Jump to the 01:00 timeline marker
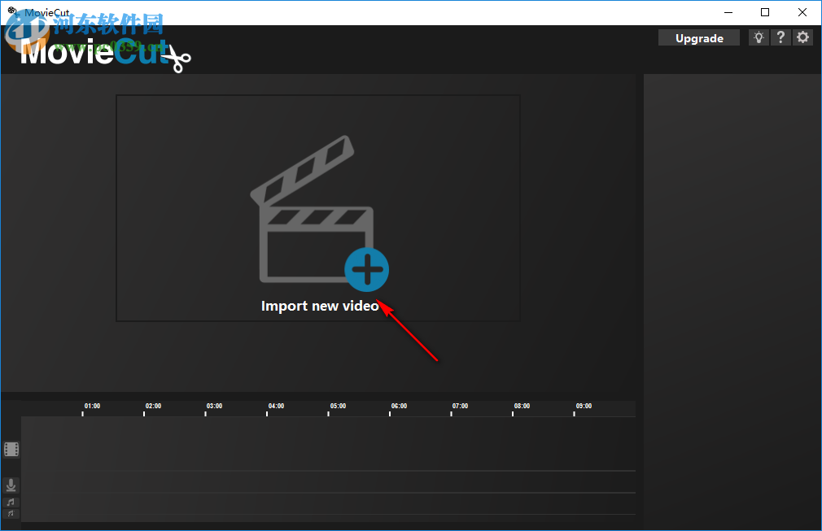This screenshot has width=822, height=531. click(x=92, y=407)
